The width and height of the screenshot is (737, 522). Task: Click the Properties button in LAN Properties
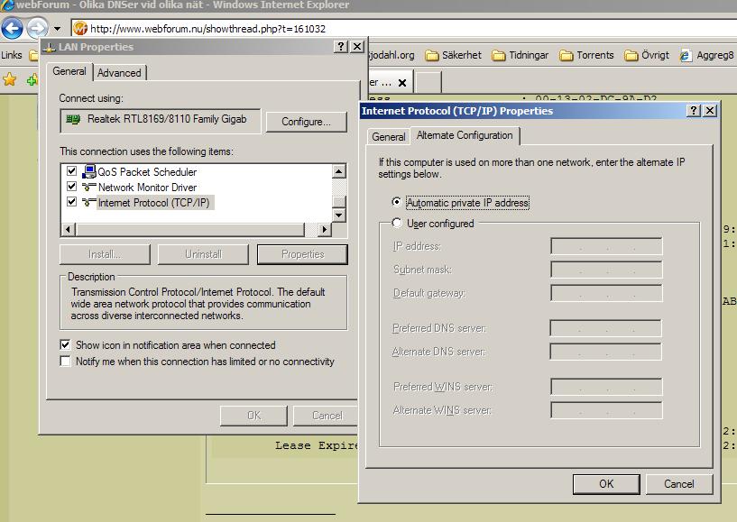tap(302, 254)
